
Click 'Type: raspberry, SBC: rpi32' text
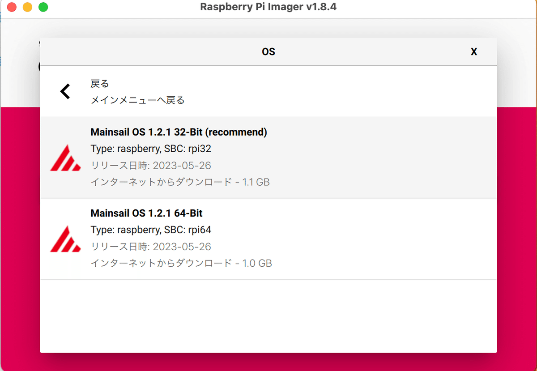coord(151,149)
